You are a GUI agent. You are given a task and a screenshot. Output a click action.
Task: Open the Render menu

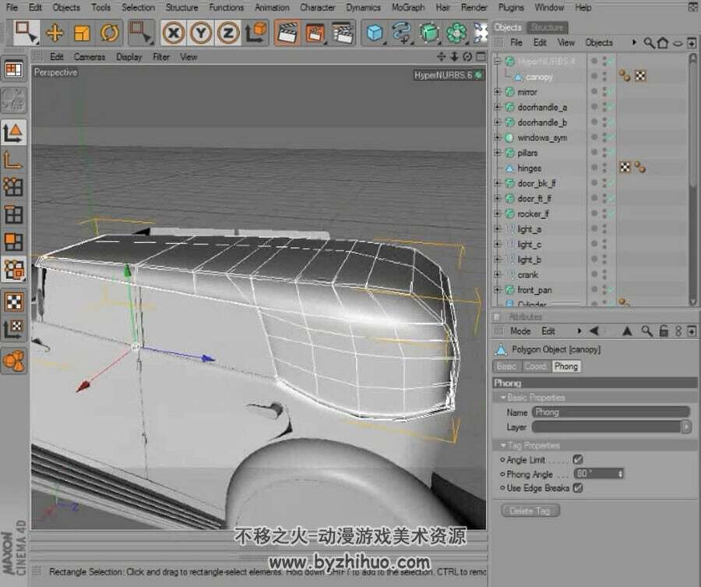tap(474, 8)
